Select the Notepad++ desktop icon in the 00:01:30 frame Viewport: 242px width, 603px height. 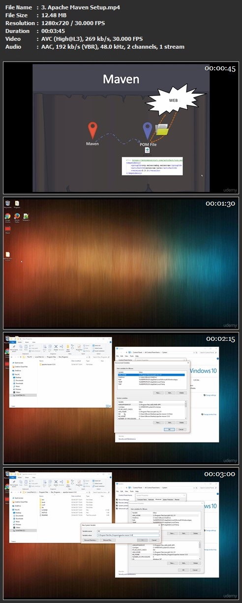pyautogui.click(x=26, y=216)
